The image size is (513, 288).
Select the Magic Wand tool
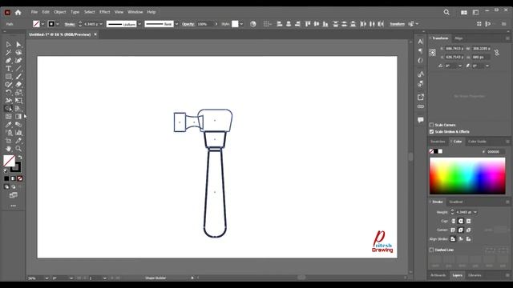[9, 53]
